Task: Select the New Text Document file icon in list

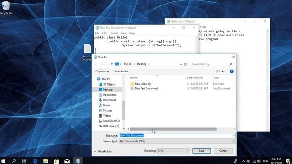Action: pos(132,88)
